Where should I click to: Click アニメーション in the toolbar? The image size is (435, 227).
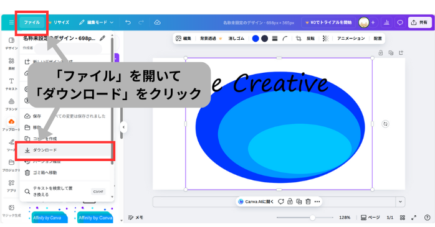click(351, 39)
